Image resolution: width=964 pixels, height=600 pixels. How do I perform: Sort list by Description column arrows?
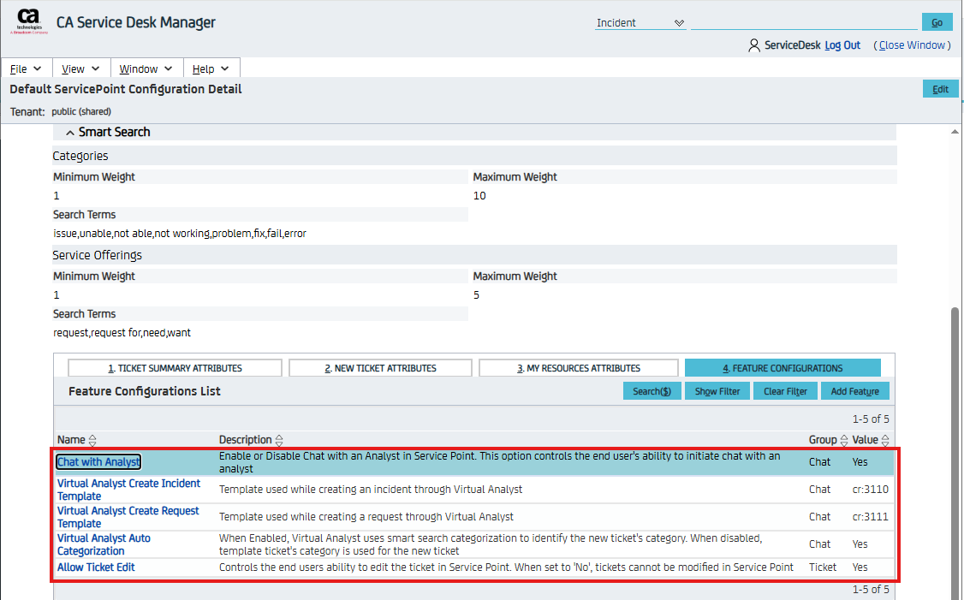pyautogui.click(x=279, y=440)
